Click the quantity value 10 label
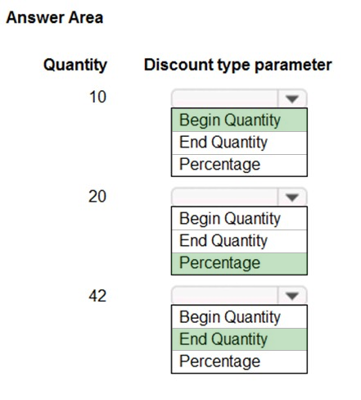 click(97, 97)
